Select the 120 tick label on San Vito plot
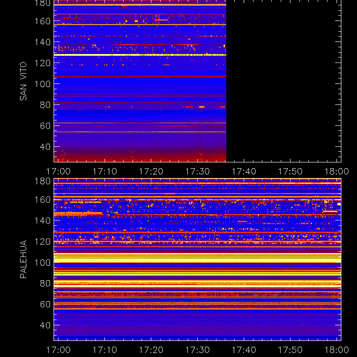This screenshot has height=357, width=357. pos(42,63)
